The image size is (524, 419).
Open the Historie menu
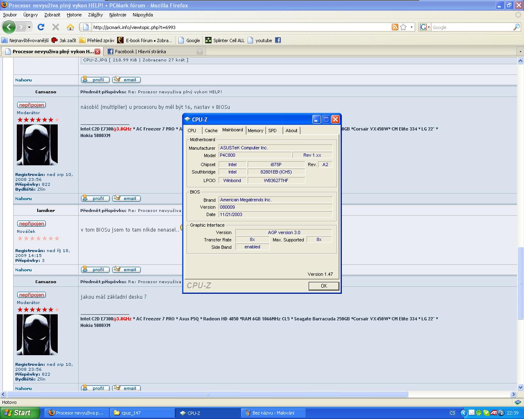(74, 15)
